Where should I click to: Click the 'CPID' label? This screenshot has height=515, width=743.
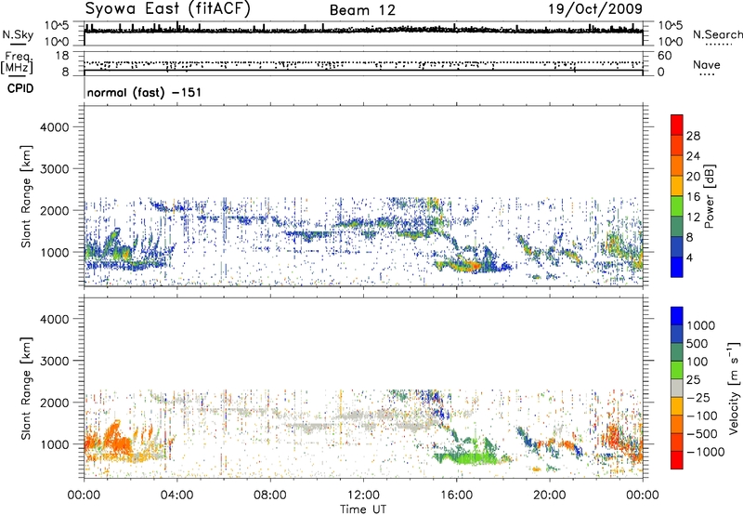[20, 88]
